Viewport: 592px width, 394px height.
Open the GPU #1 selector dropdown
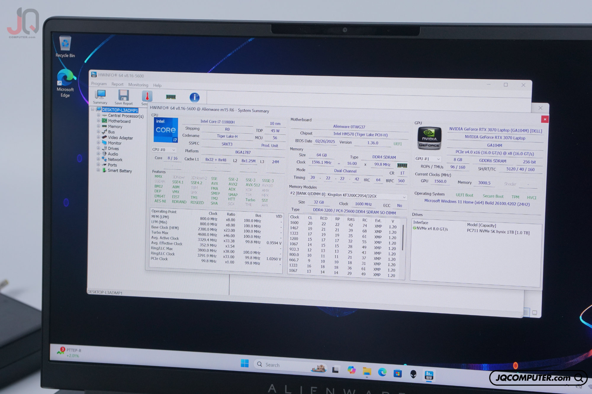pyautogui.click(x=428, y=159)
